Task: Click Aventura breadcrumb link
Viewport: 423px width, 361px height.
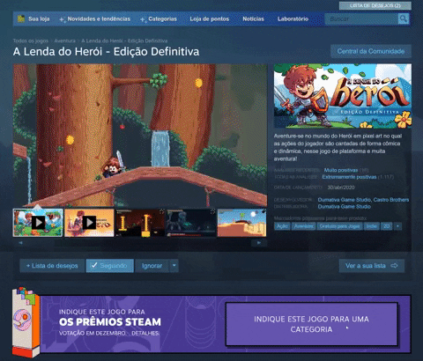Action: [x=64, y=41]
